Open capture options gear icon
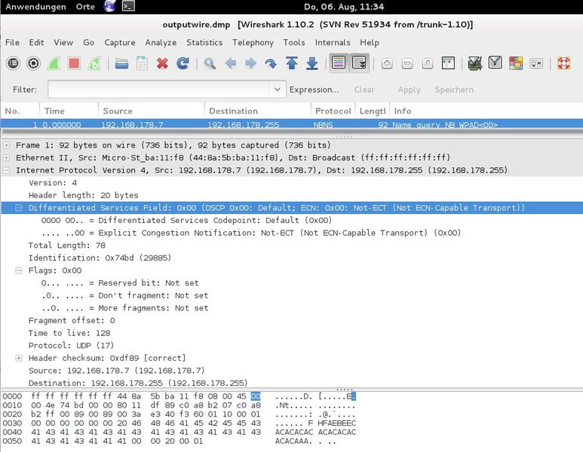583x452 pixels. (33, 63)
